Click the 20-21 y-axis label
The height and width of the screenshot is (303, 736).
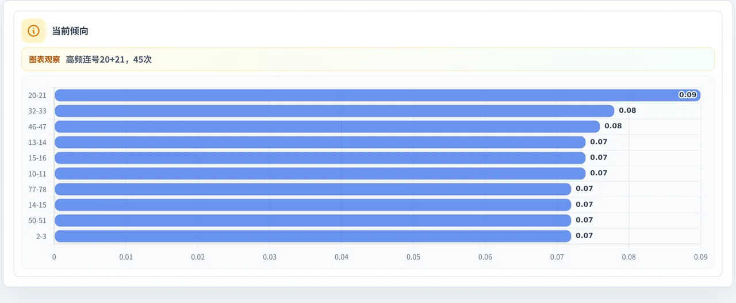tap(37, 95)
